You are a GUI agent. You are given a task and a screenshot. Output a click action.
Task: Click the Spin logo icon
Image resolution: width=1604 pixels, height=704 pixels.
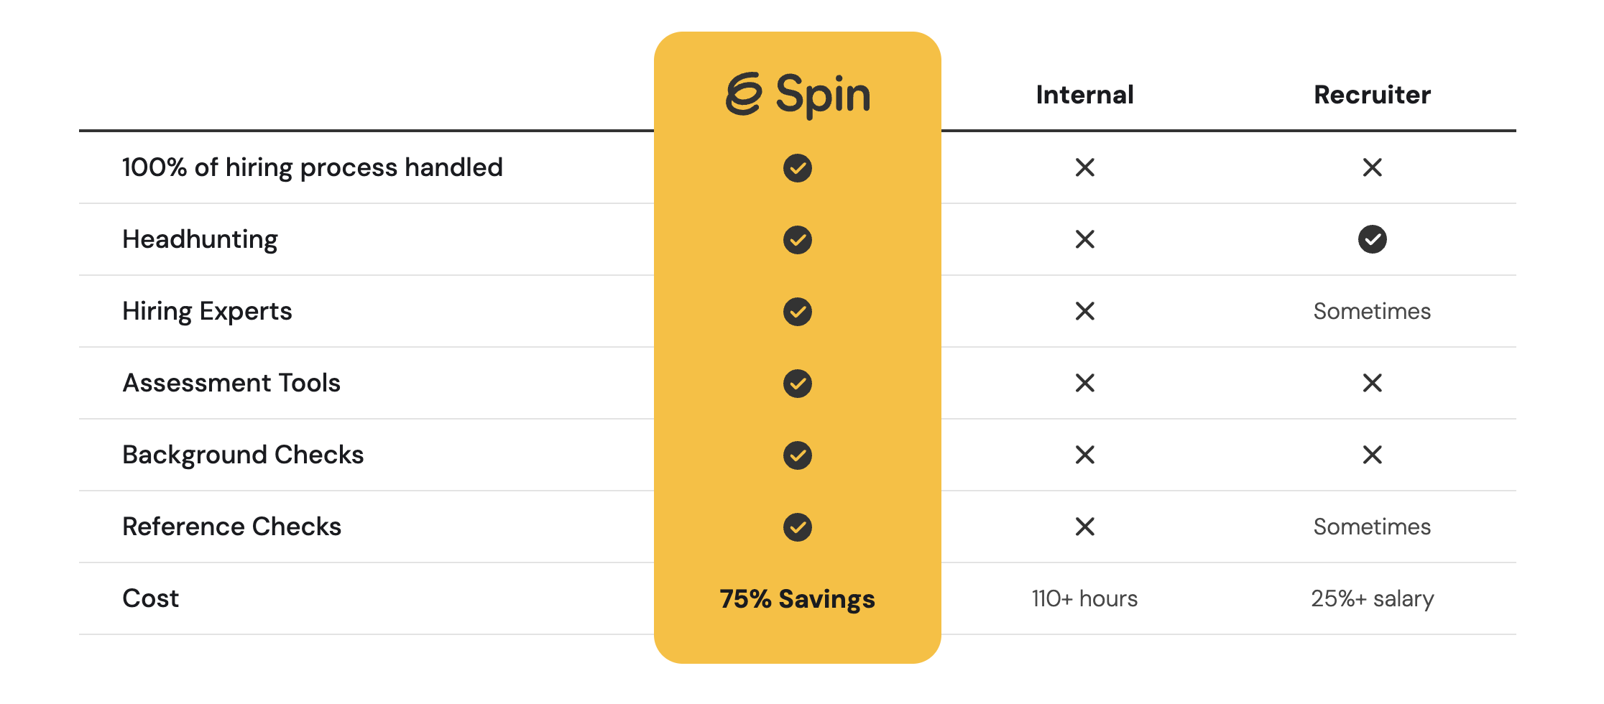[x=744, y=94]
